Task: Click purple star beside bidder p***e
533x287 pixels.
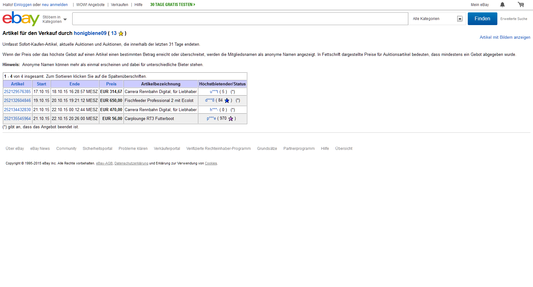Action: coord(231,119)
